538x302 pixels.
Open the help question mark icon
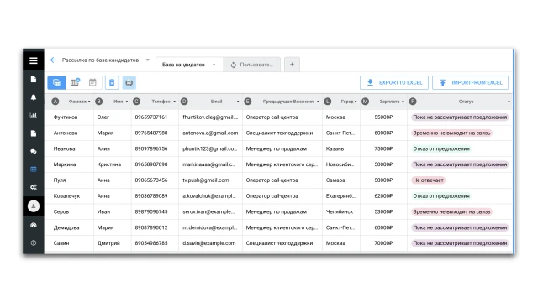tap(34, 242)
